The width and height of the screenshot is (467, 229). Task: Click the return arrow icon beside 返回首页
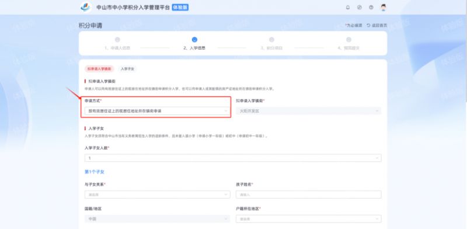(x=368, y=26)
